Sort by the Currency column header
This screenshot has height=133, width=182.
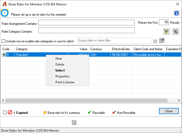coord(100,49)
